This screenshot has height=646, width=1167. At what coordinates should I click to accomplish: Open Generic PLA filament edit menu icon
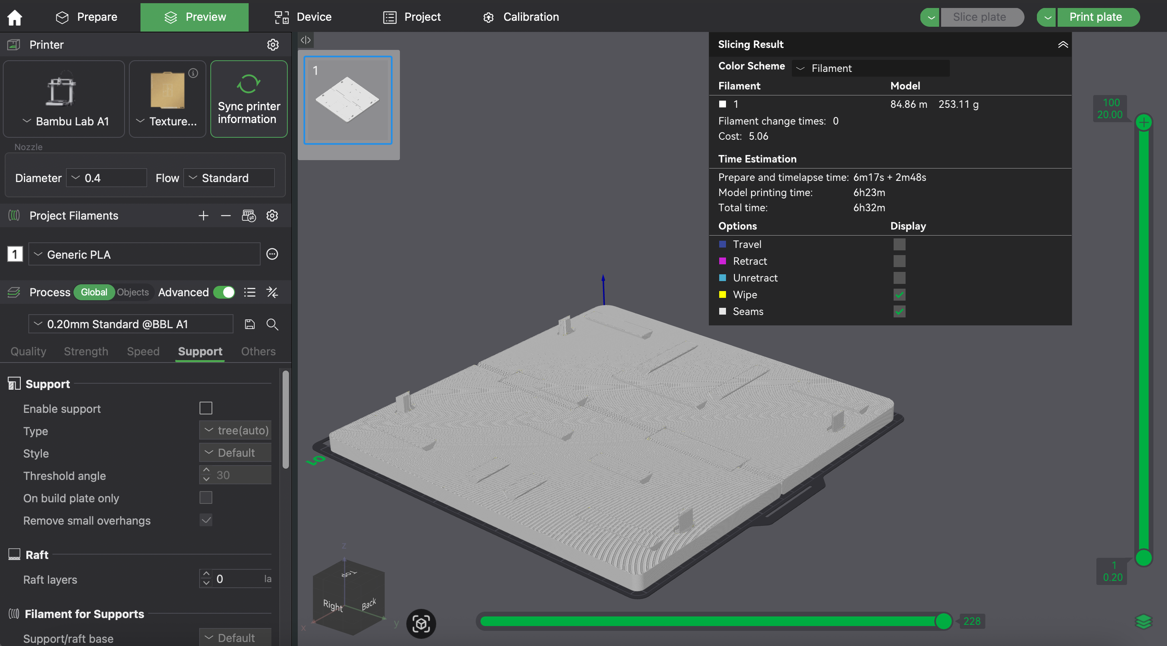point(272,254)
